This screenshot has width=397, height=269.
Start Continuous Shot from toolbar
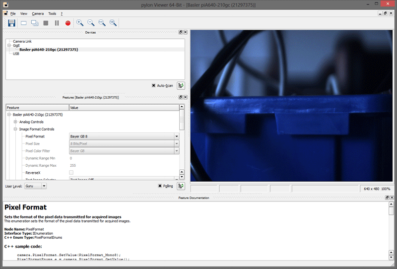34,23
